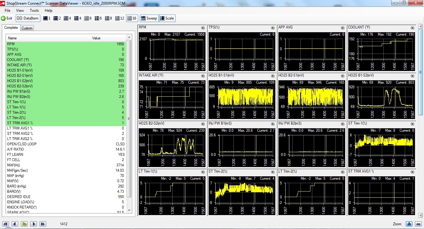Step back one frame
Viewport: 424px width, 229px height.
pyautogui.click(x=15, y=224)
